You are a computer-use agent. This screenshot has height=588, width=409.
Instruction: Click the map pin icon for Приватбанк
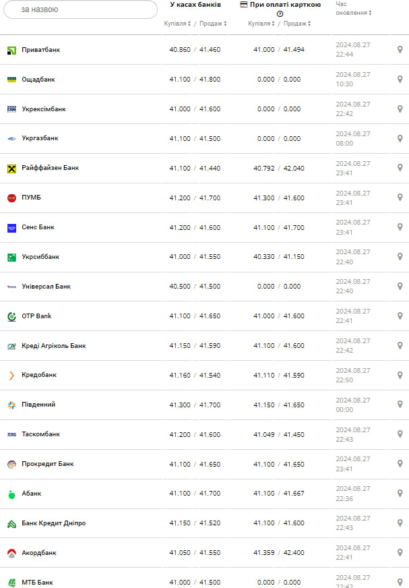tap(400, 50)
